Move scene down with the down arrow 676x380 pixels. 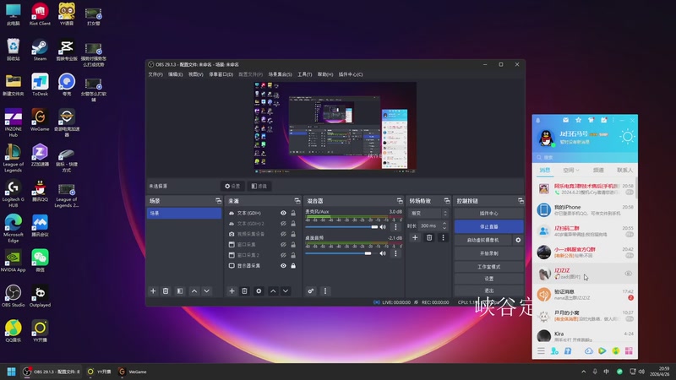[207, 291]
